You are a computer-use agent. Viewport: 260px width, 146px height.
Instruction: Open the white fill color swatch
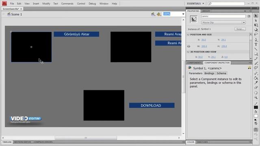256,116
